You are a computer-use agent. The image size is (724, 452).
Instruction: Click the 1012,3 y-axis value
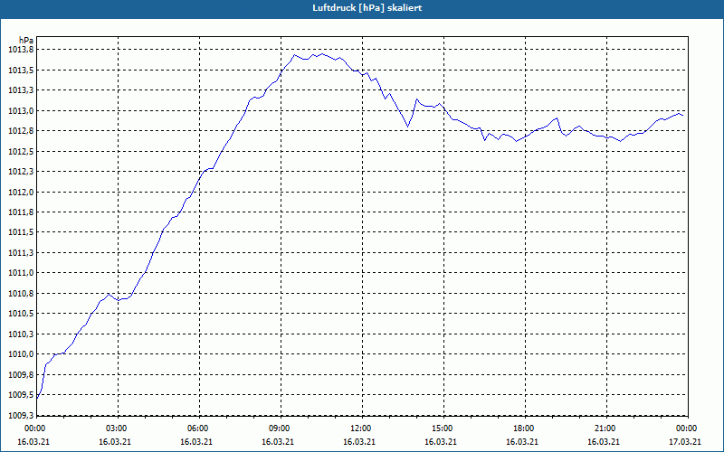tap(21, 172)
